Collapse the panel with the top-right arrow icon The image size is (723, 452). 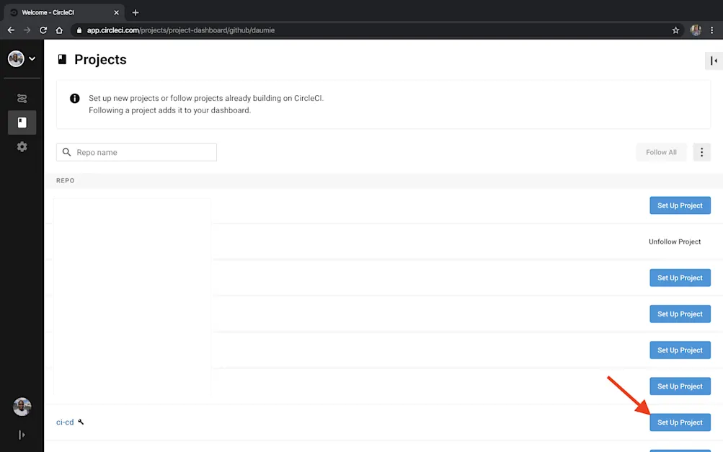[x=712, y=61]
